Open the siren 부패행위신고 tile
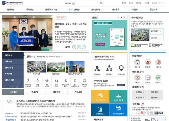169x121 pixels. [100, 110]
